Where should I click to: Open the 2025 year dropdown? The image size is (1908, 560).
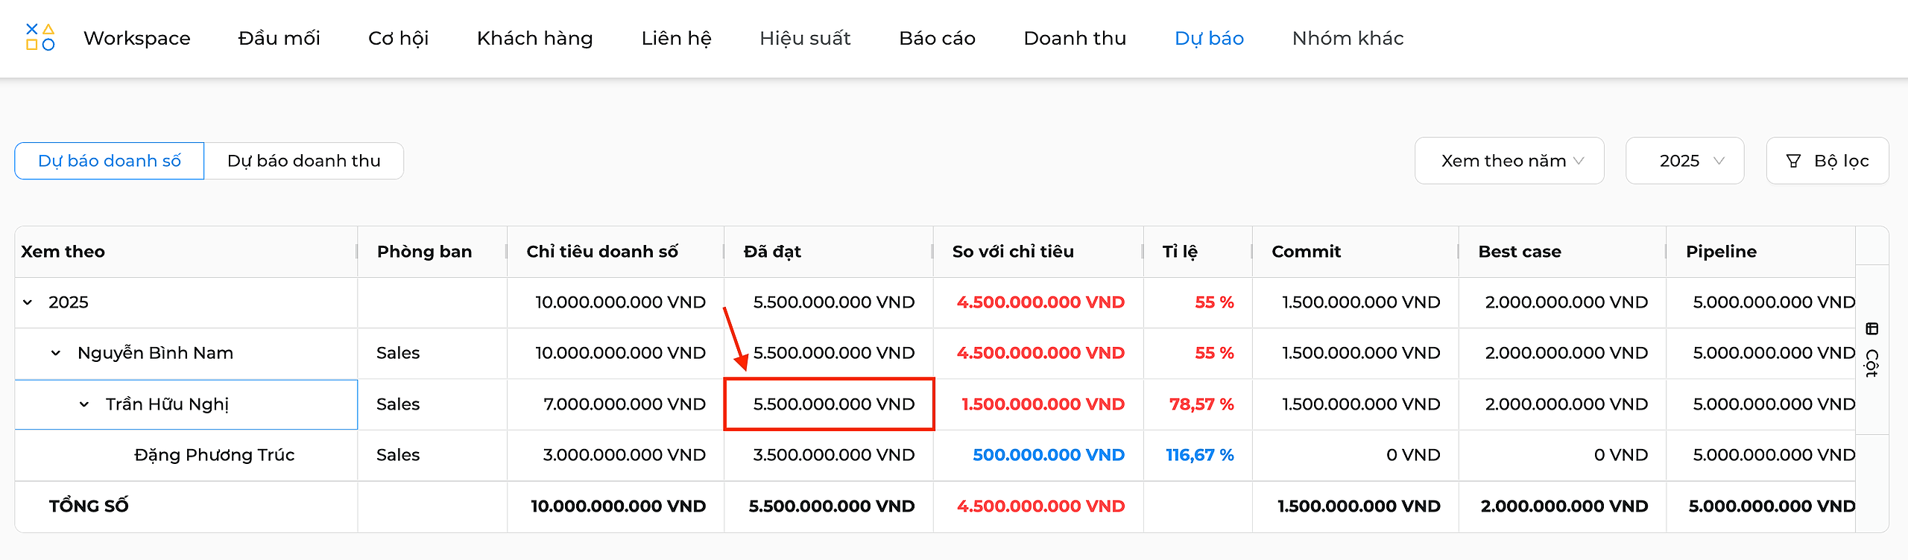click(x=1684, y=161)
